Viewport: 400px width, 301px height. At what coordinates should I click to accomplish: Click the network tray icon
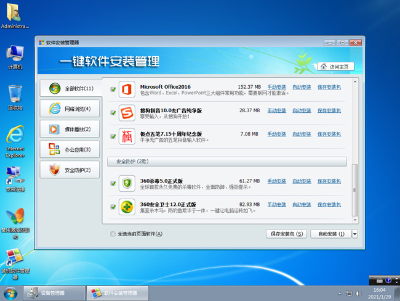(349, 294)
